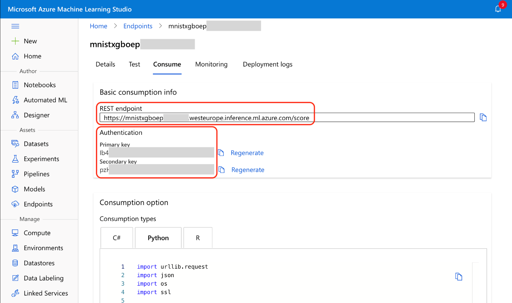Click the REST endpoint URL field
Viewport: 512px width, 303px height.
[287, 118]
